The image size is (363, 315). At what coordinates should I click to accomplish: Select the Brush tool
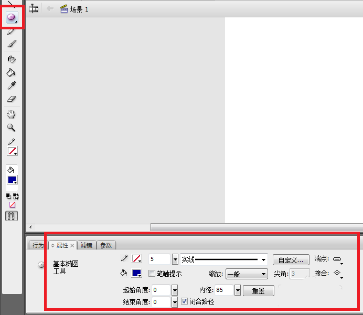tap(12, 44)
